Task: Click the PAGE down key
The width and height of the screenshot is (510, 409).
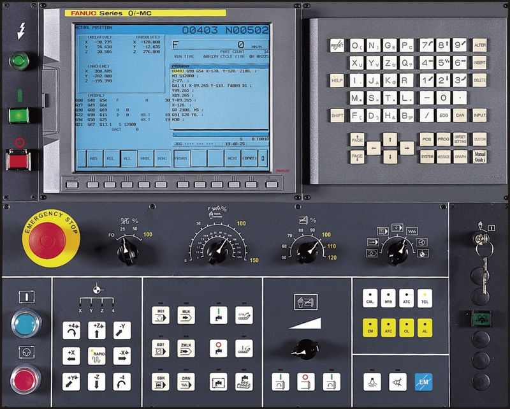Action: 357,157
